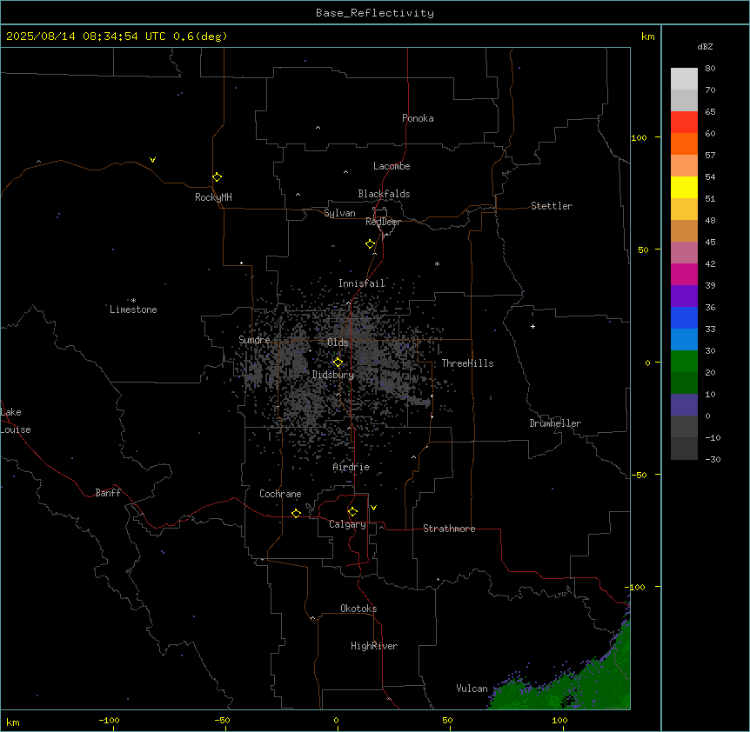Screen dimensions: 750x732
Task: Click the Innisfail label
Action: 362,283
